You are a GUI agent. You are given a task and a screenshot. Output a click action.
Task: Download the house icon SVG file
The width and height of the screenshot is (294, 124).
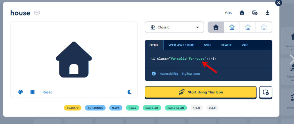click(x=267, y=13)
